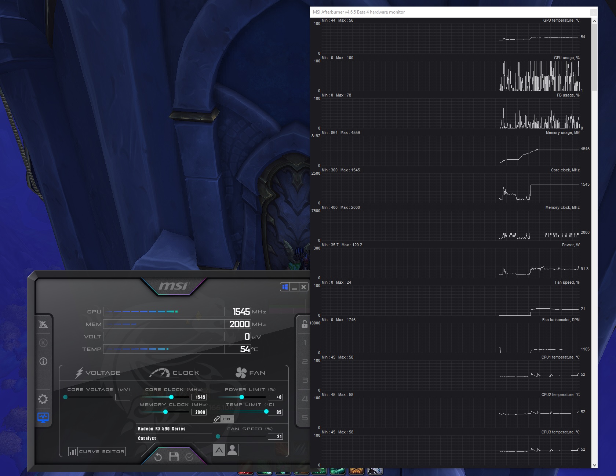The width and height of the screenshot is (616, 476).
Task: Click the GPU temperature graph
Action: [x=451, y=39]
